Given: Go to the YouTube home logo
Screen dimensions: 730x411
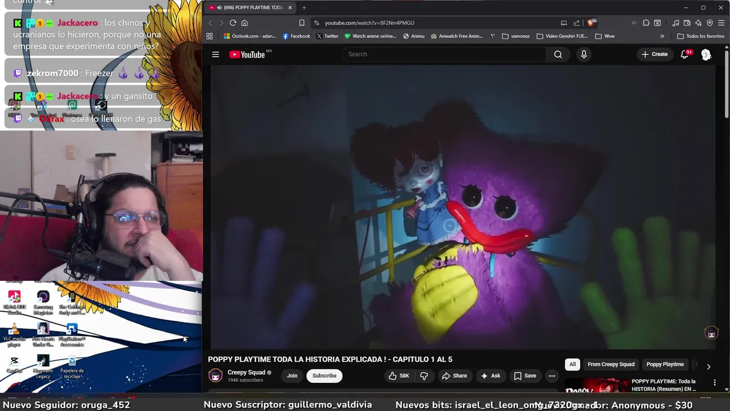Looking at the screenshot, I should click(x=247, y=54).
